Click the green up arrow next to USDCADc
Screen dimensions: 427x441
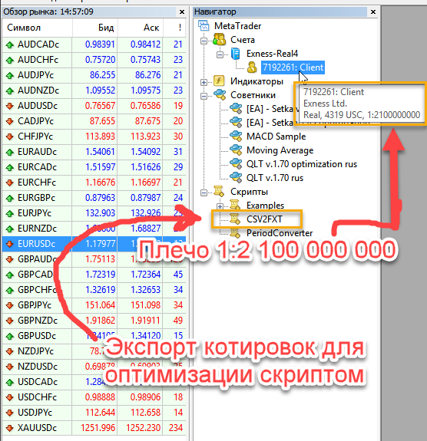pyautogui.click(x=10, y=382)
